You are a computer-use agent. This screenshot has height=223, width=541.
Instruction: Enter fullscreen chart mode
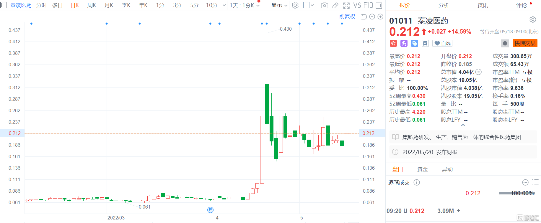click(x=346, y=5)
